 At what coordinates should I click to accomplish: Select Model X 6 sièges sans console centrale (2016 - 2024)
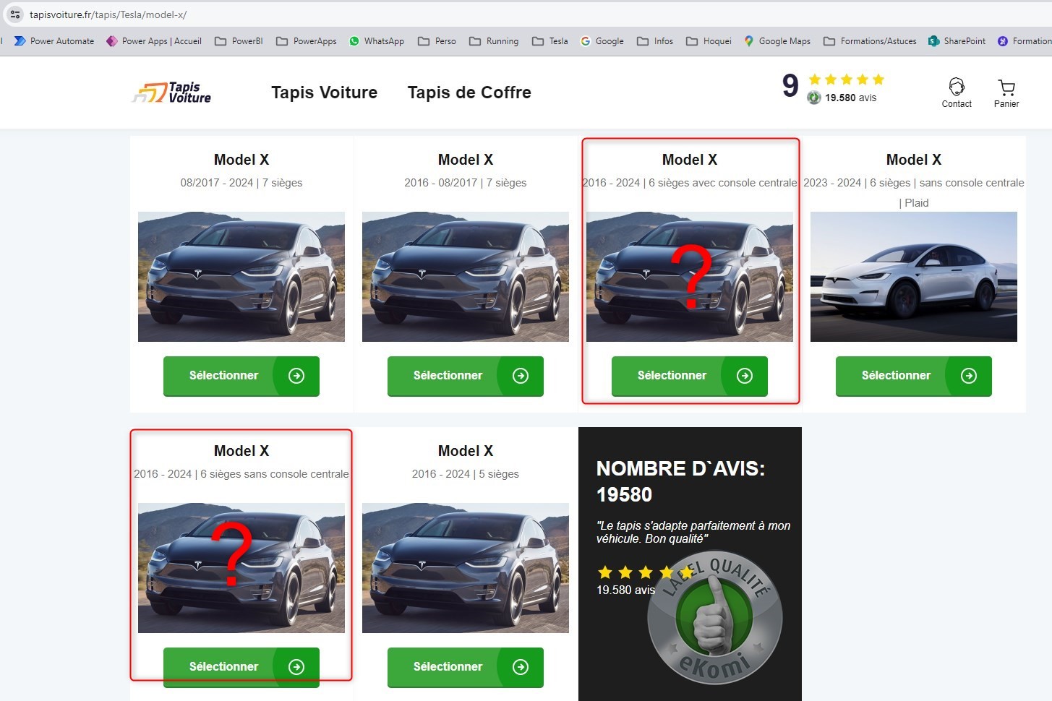click(241, 667)
